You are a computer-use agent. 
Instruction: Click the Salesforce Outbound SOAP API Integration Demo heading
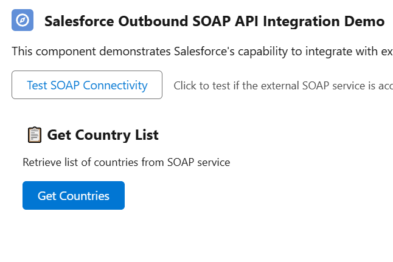[214, 21]
